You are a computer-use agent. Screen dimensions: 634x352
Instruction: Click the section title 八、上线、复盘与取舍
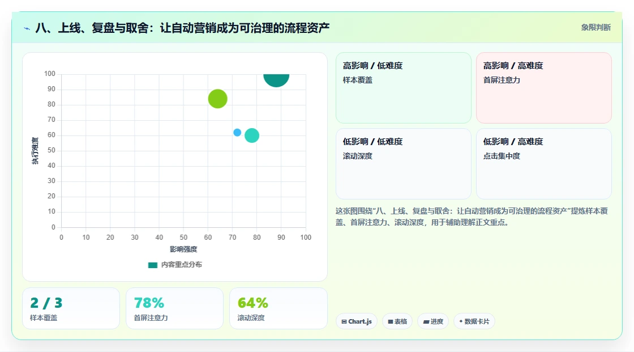[x=182, y=28]
